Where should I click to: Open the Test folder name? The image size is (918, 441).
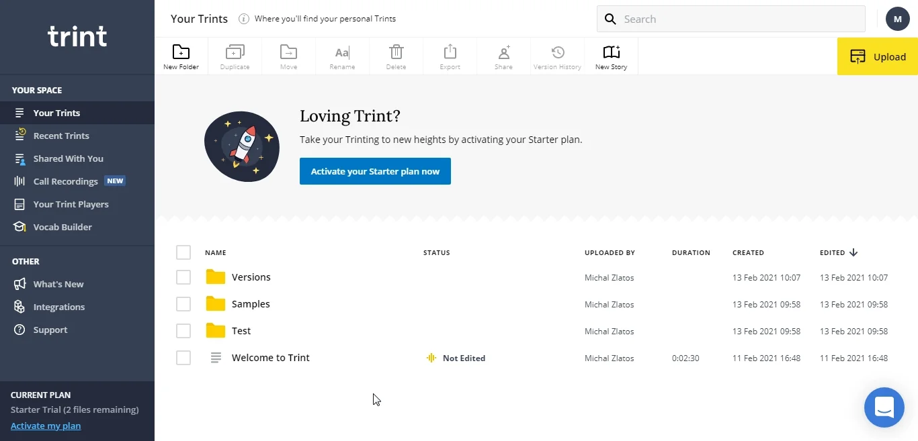(241, 331)
